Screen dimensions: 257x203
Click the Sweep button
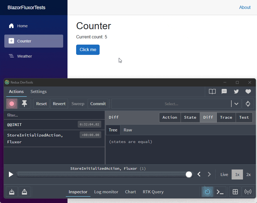point(78,104)
